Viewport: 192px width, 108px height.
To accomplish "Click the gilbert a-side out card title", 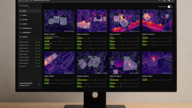I will [83, 34].
